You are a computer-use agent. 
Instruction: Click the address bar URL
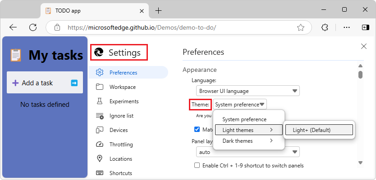142,28
